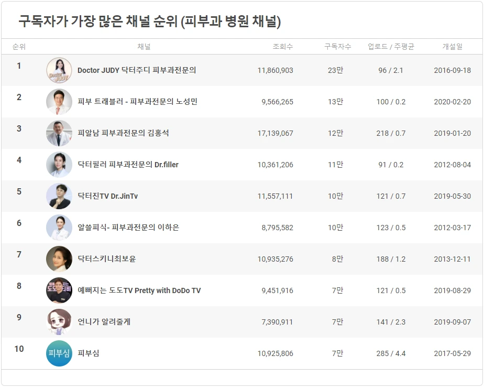Click 피부 트래블러 노성민 profile picture
Screen dimensions: 484x388
pyautogui.click(x=59, y=102)
